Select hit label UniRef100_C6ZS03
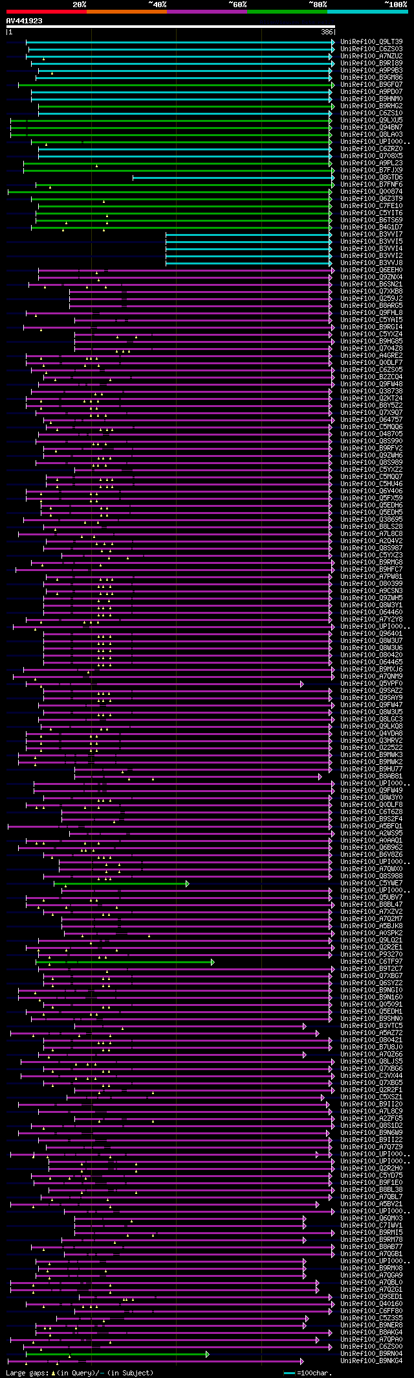Screen dimensions: 414x1378 [x=371, y=49]
